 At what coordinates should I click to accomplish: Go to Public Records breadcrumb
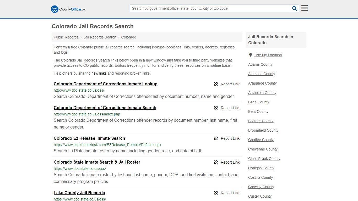tap(66, 37)
